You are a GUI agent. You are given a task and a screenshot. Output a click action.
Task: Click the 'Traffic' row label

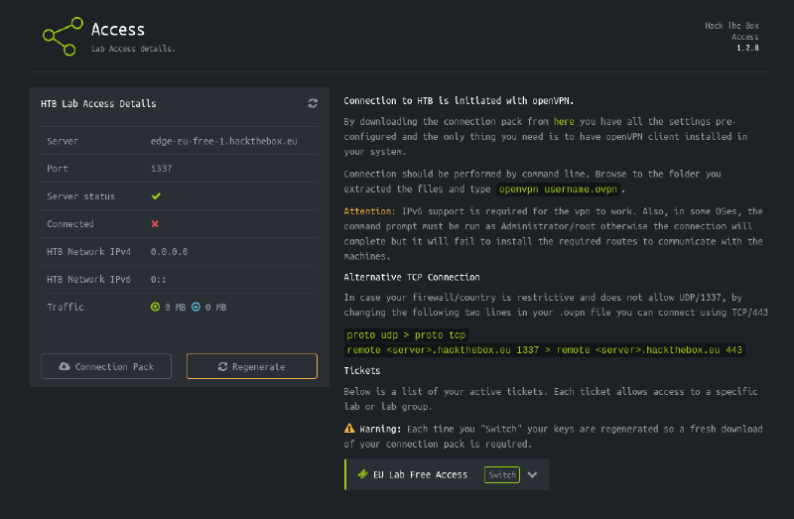point(66,308)
